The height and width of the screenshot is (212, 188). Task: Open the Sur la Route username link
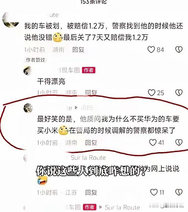click(x=88, y=158)
